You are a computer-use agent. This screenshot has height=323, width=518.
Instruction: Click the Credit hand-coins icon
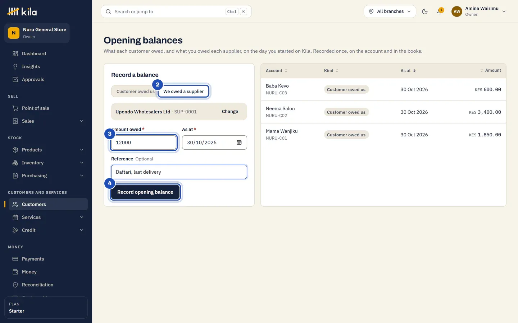click(15, 230)
